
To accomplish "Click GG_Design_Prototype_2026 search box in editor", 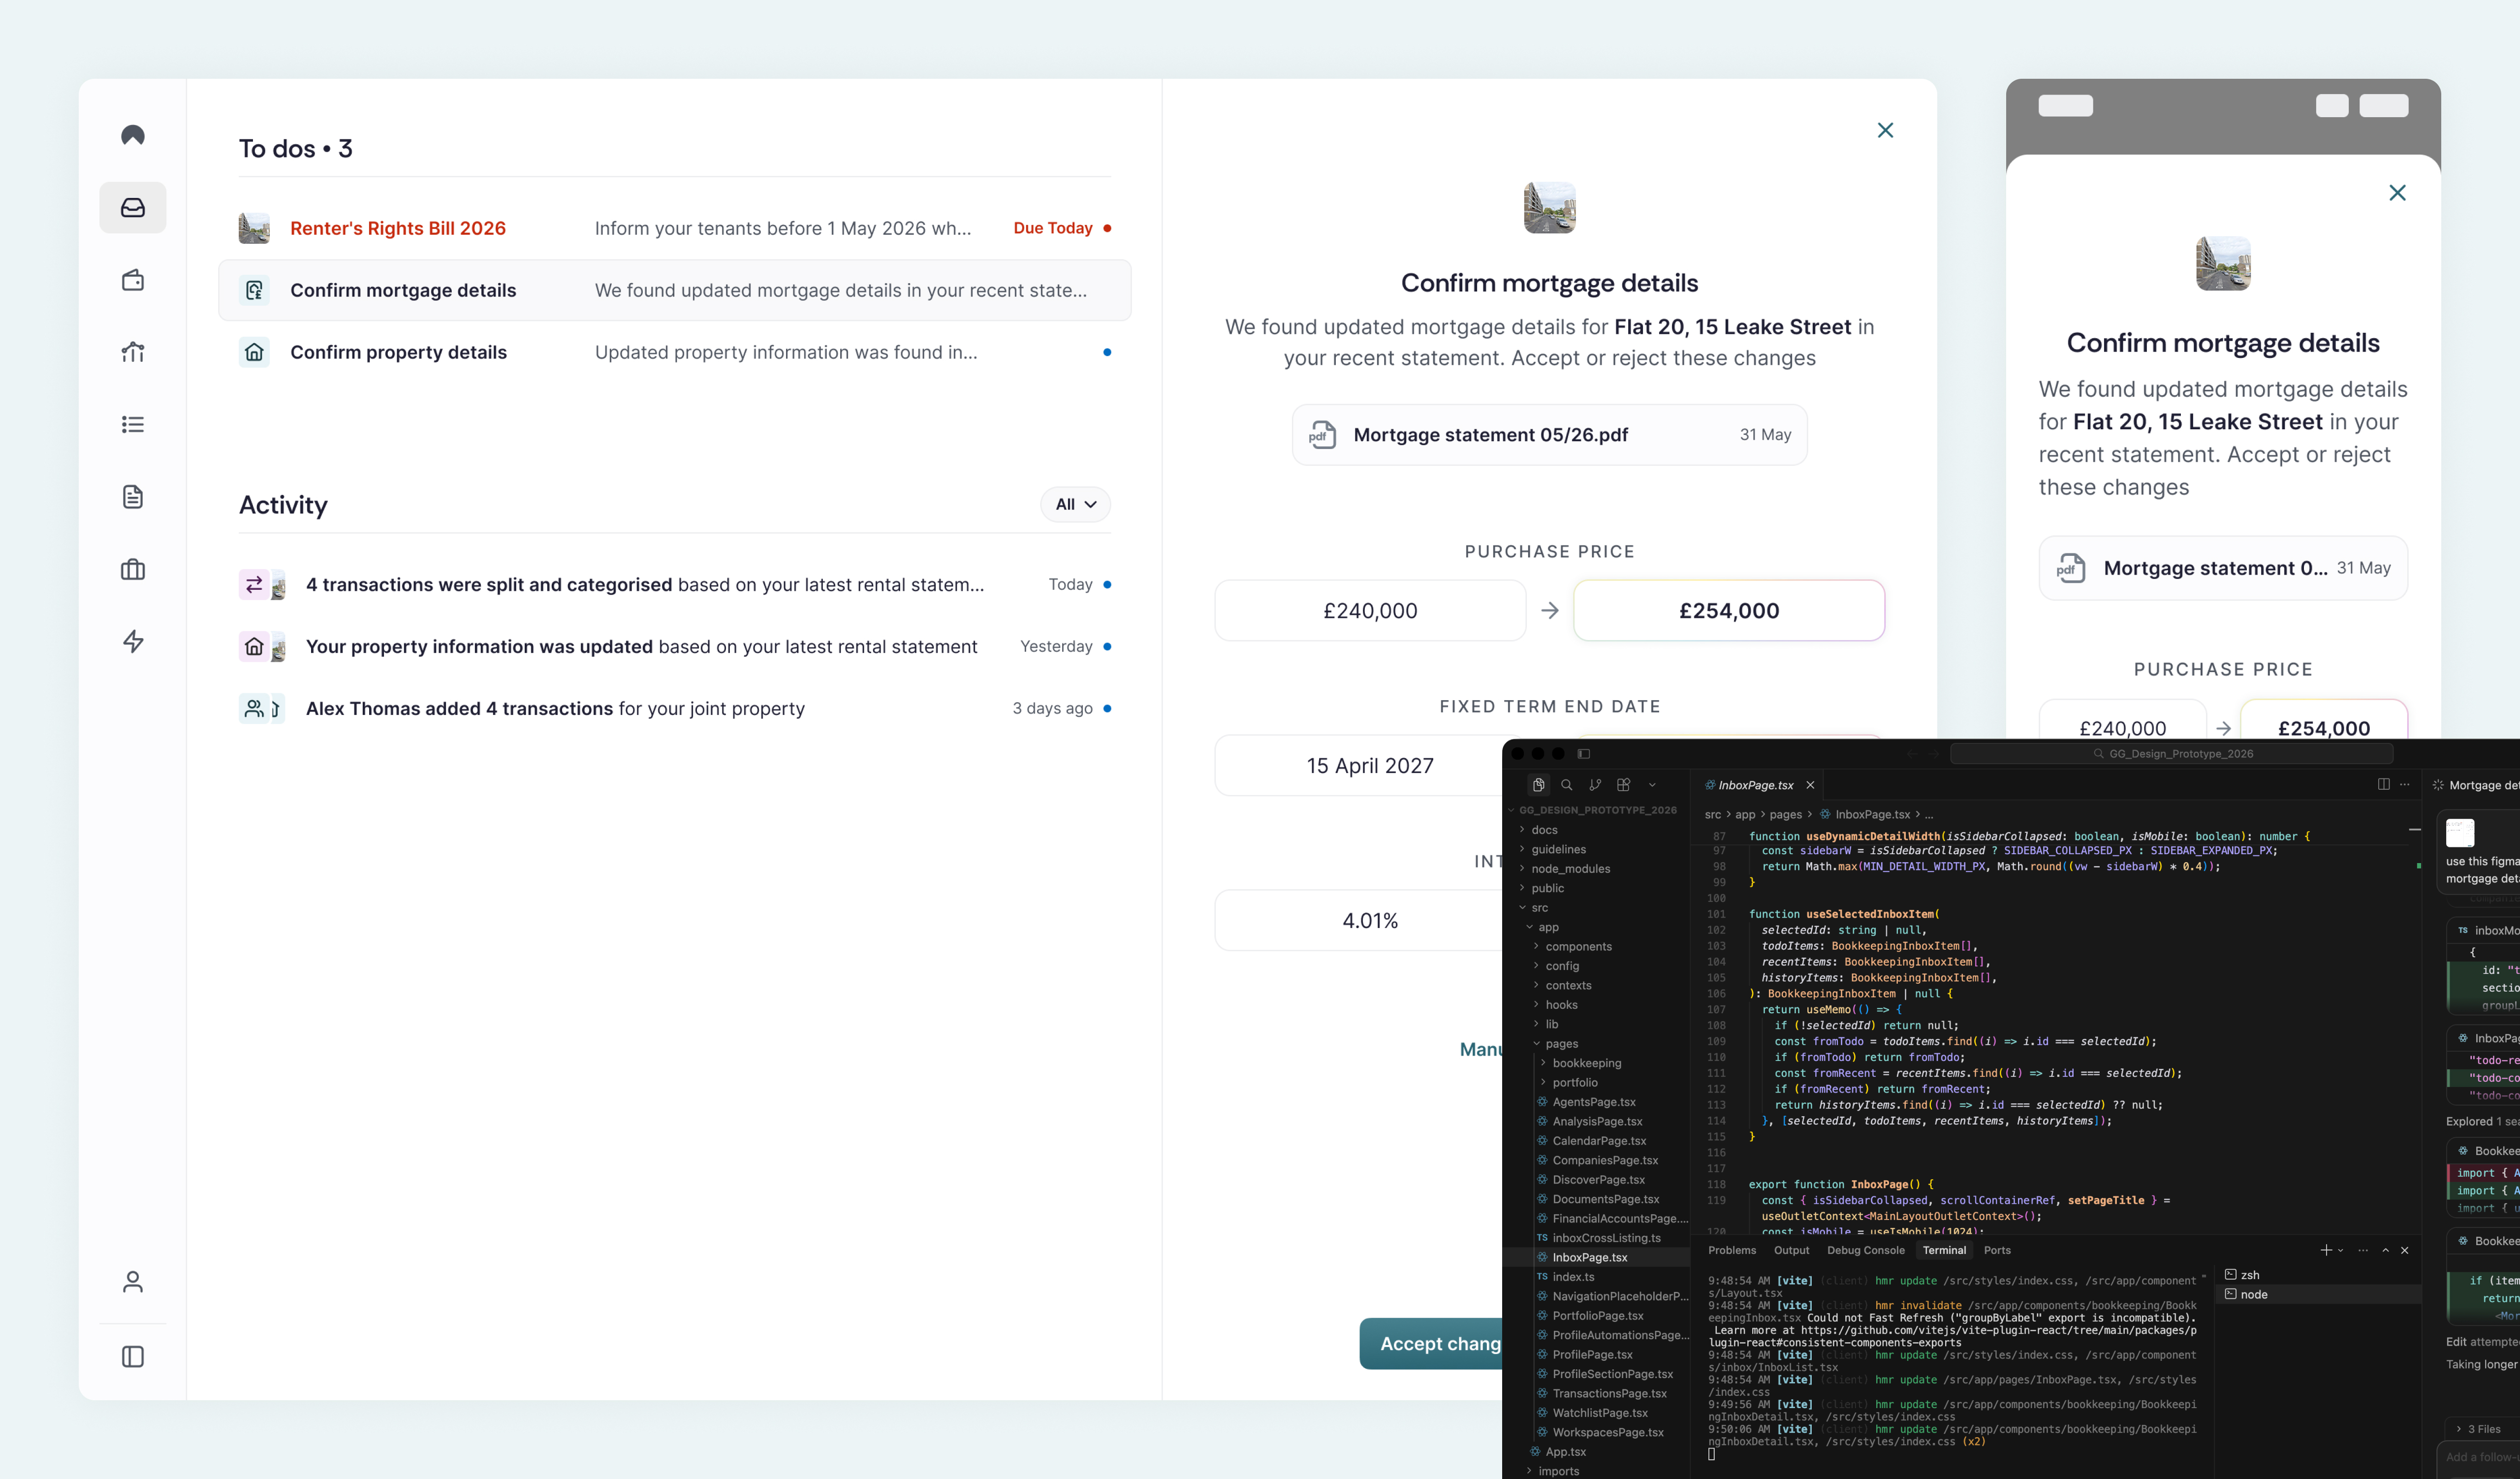I will coord(2171,754).
